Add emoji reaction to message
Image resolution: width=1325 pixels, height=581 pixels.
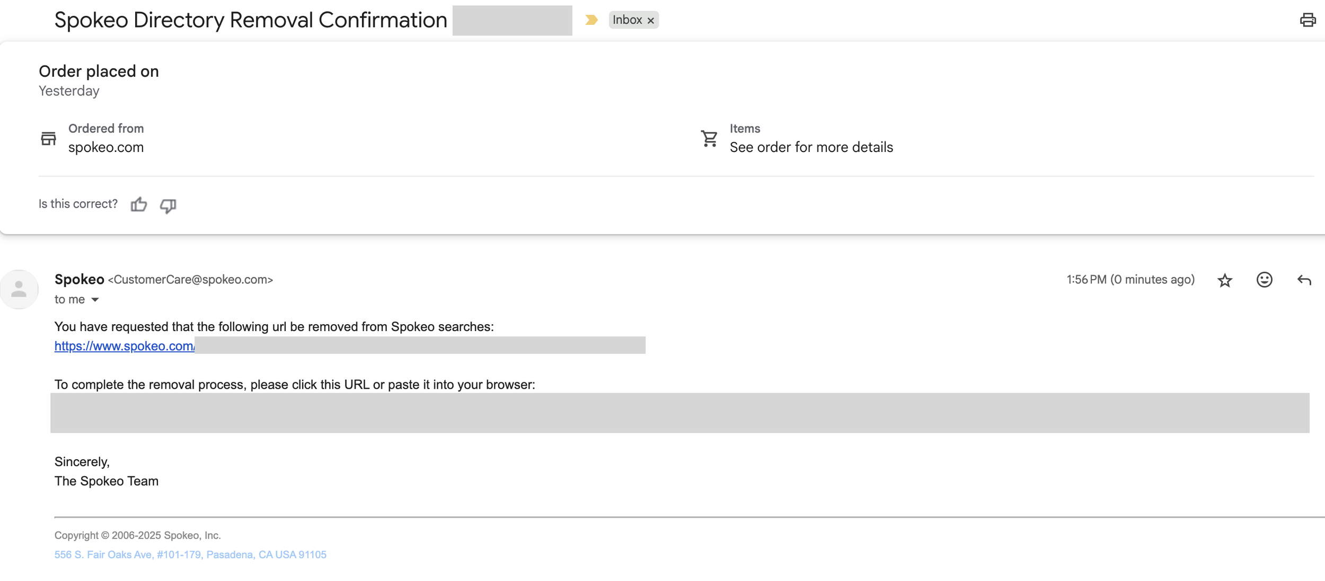[x=1264, y=280]
